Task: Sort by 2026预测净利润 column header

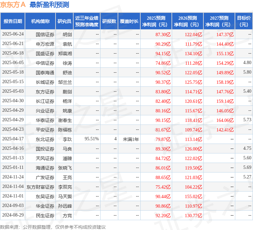Action: (188, 21)
